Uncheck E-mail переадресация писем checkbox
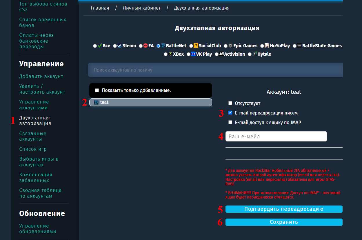The height and width of the screenshot is (240, 362). coord(230,113)
